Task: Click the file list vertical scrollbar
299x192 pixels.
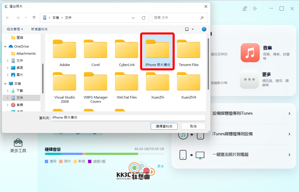Action: pos(208,64)
